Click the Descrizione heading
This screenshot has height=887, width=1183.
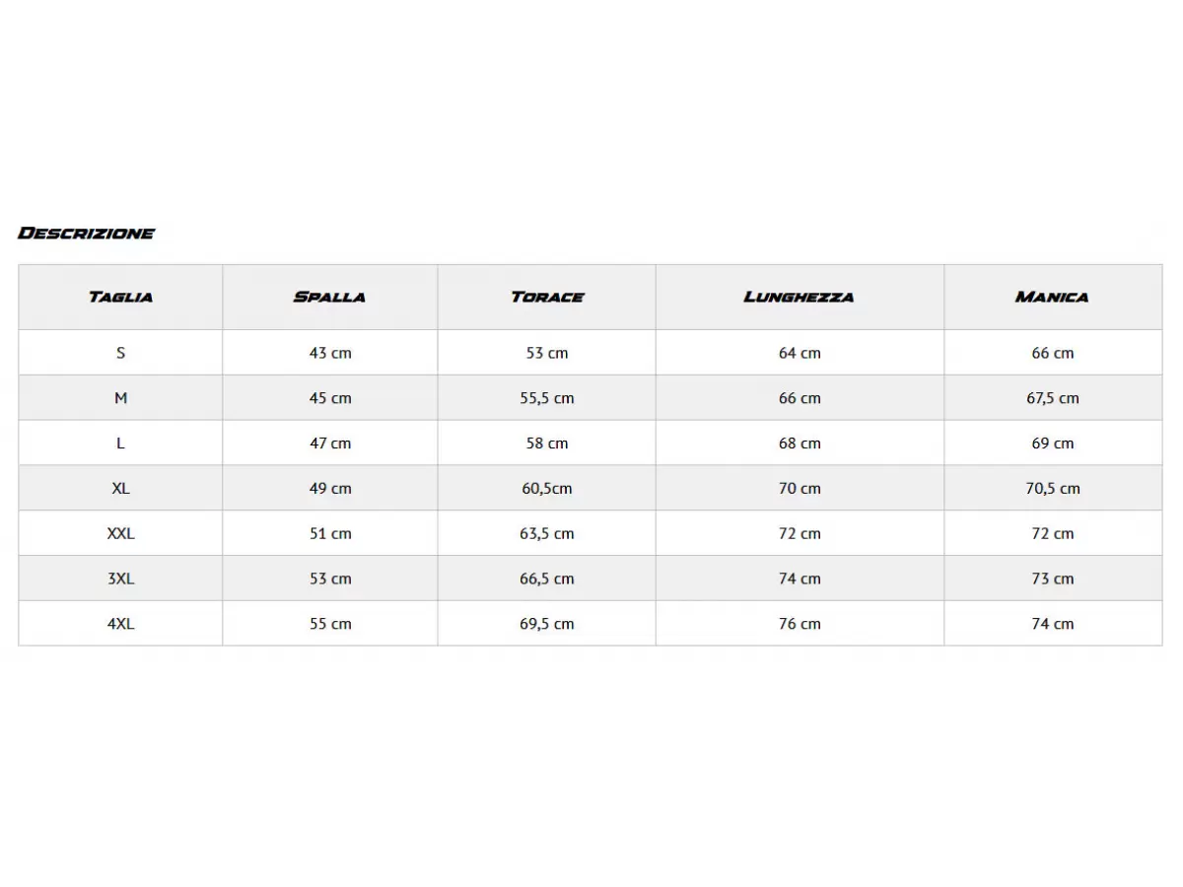pos(87,234)
